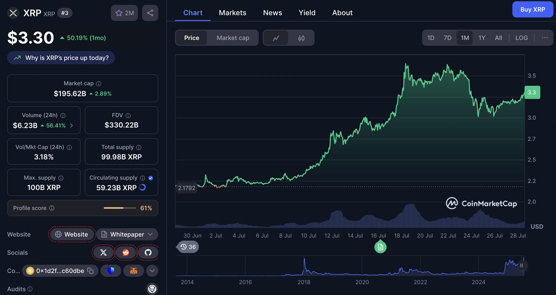Open Market cap info icon
The image size is (556, 295).
click(99, 83)
